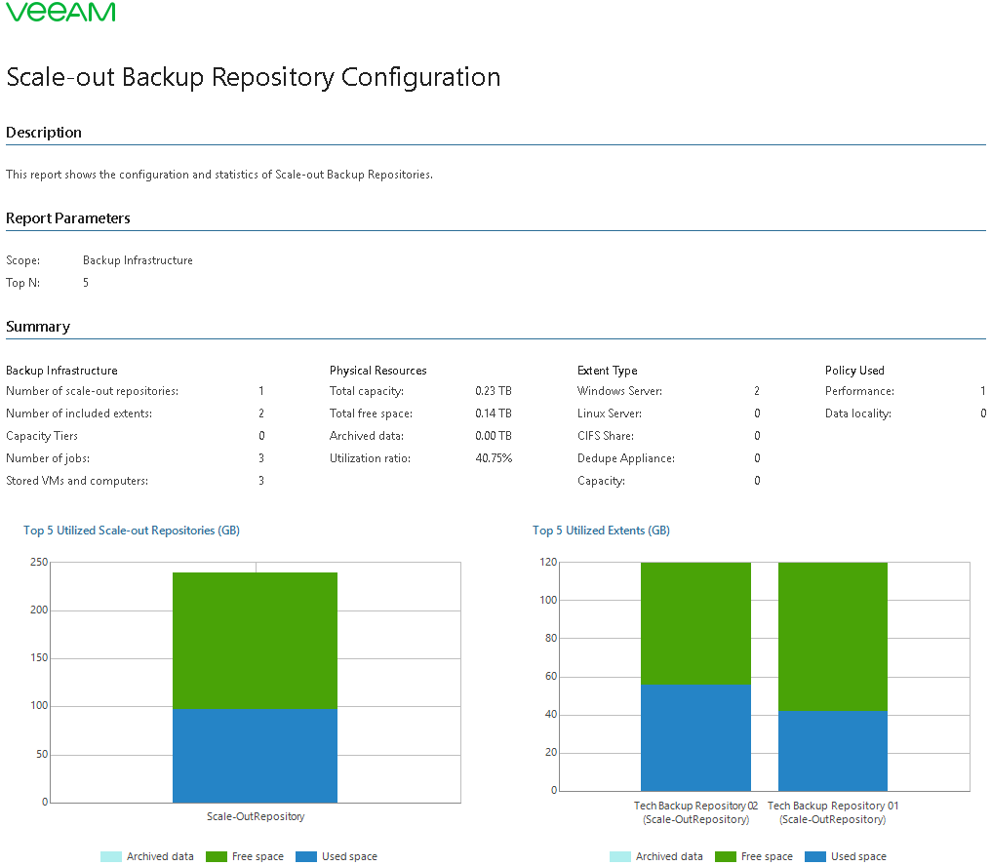
Task: Open the Top 5 Utilized Extents chart title
Action: [601, 531]
